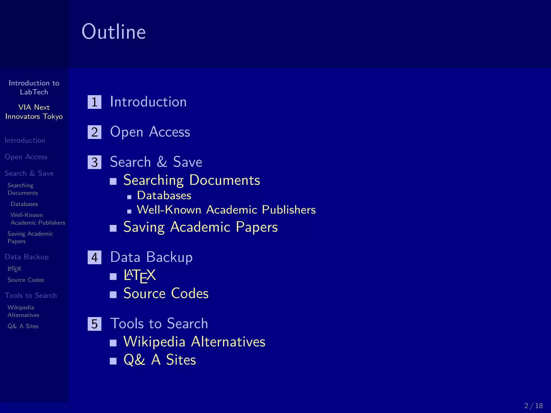
Task: Click the 2 / 18 page counter
Action: point(533,405)
